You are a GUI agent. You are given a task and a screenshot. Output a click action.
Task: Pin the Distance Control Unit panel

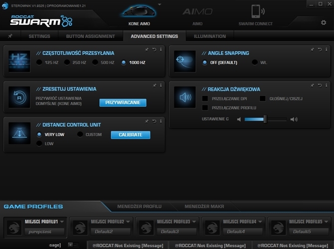tap(147, 121)
